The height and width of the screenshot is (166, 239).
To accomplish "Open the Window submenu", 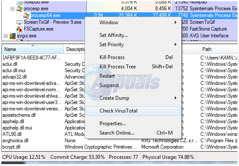I will click(133, 23).
